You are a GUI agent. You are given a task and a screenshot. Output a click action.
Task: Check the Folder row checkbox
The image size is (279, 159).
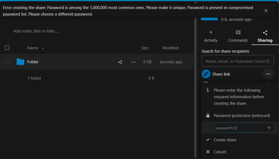[x=7, y=62]
